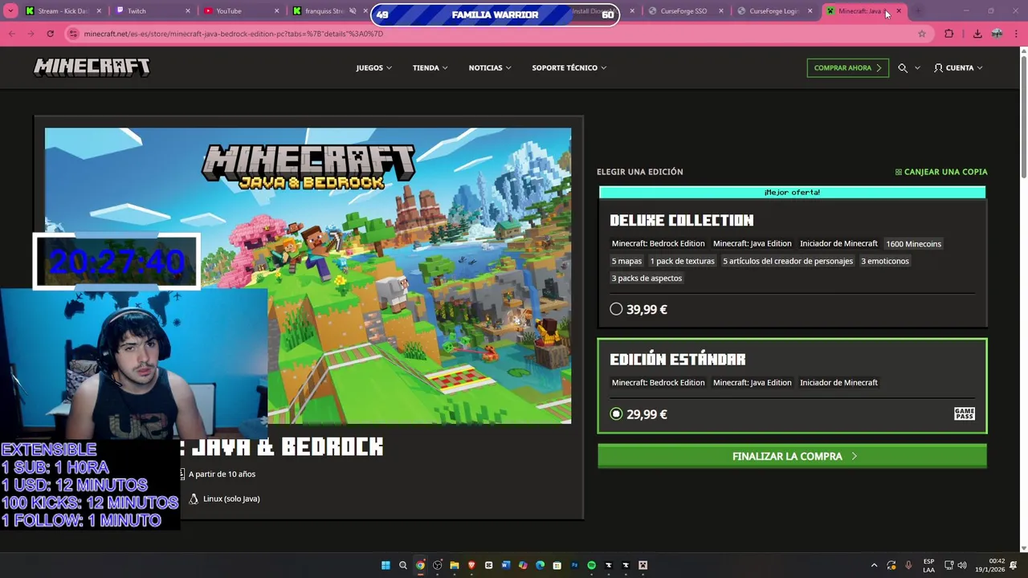Open the volume control in system tray
The image size is (1028, 578).
coord(962,565)
